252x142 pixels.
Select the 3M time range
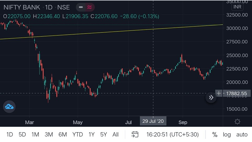tap(49, 134)
